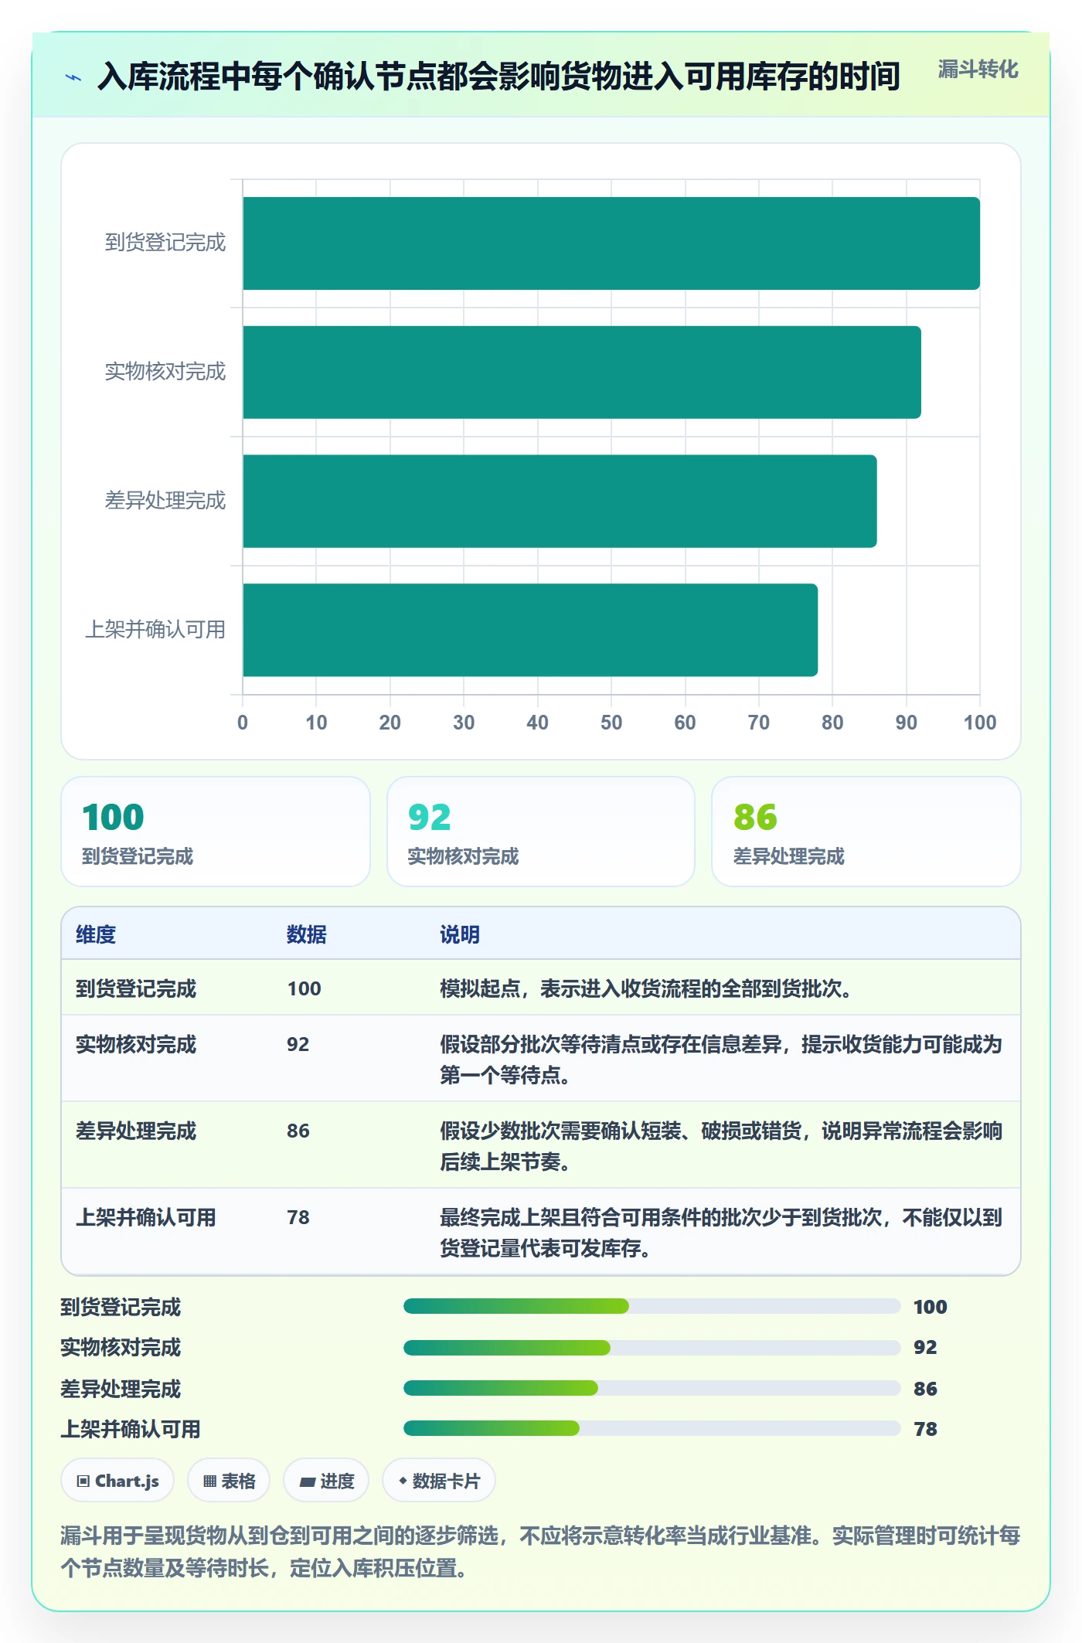Click the lightning bolt icon in the header
Screen dimensions: 1082x1643
[73, 77]
